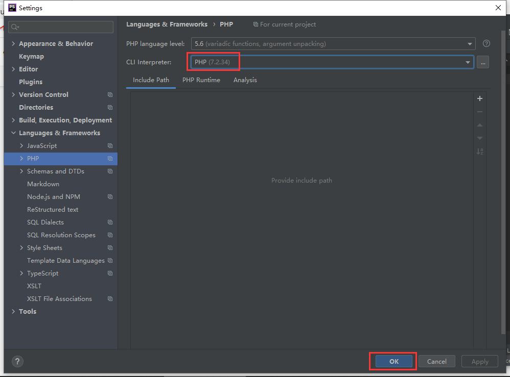Click project-level icon next to SQL Dialects

[110, 222]
